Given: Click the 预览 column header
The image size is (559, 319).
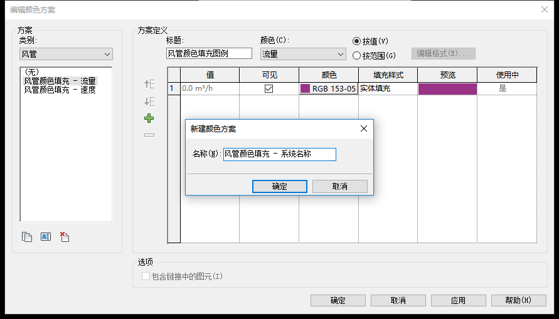Looking at the screenshot, I should click(x=447, y=75).
